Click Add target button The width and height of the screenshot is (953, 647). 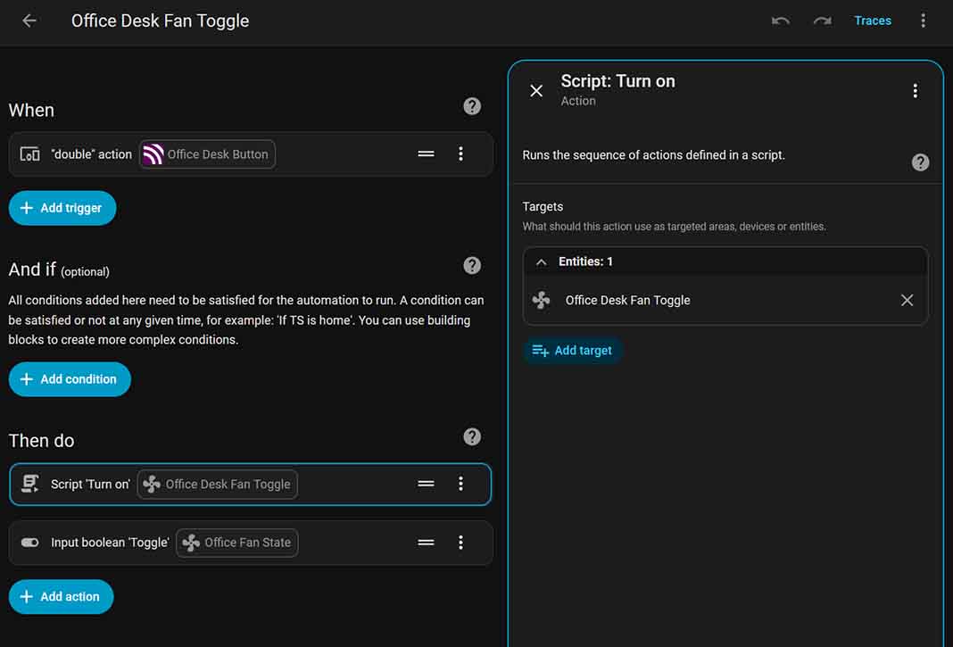pyautogui.click(x=572, y=351)
